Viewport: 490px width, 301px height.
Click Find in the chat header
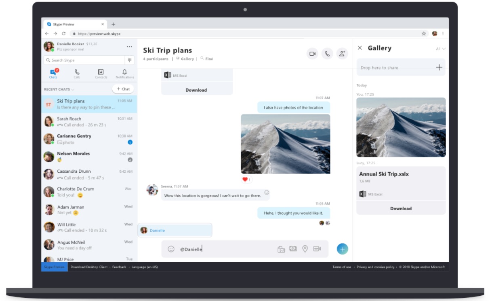click(206, 59)
